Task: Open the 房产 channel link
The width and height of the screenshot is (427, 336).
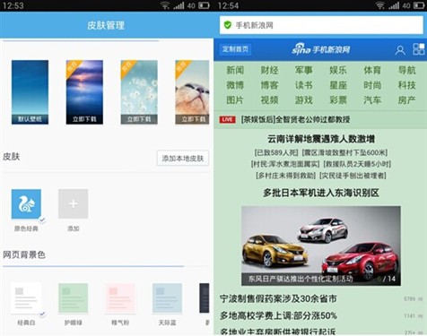Action: [x=406, y=100]
